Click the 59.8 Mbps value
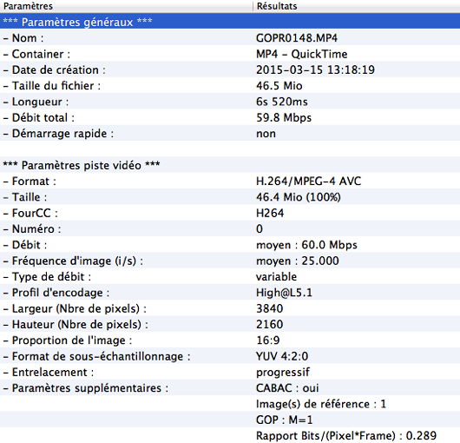 point(284,118)
